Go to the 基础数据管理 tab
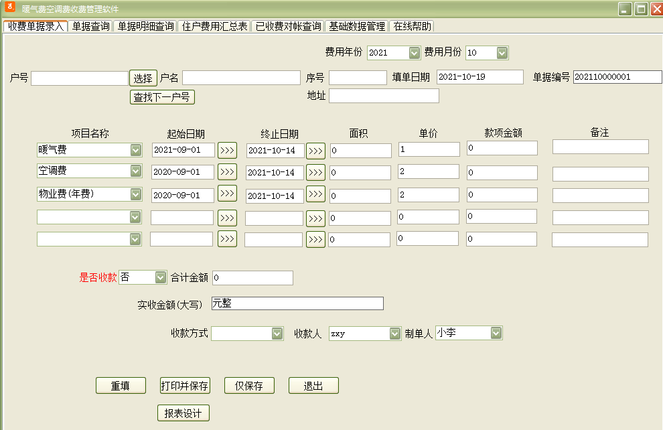The image size is (663, 430). [357, 26]
